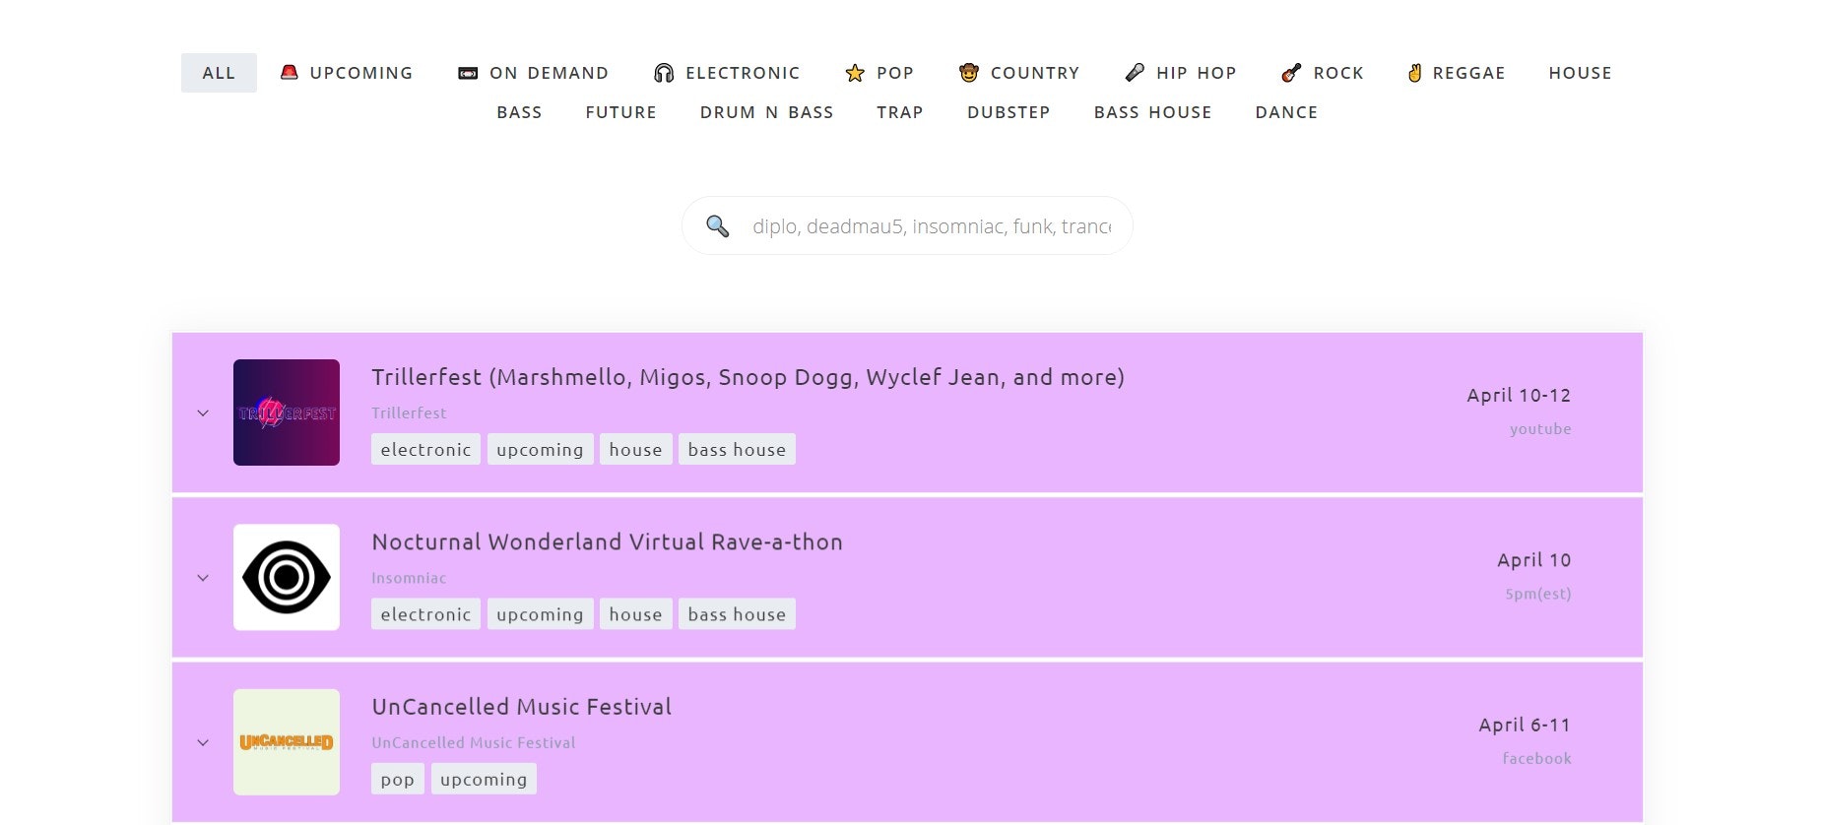
Task: Click bass house tag on Nocturnal Wonderland row
Action: click(737, 613)
